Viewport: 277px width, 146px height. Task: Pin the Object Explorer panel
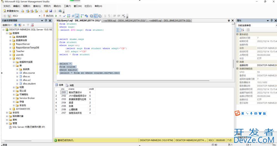click(46, 21)
